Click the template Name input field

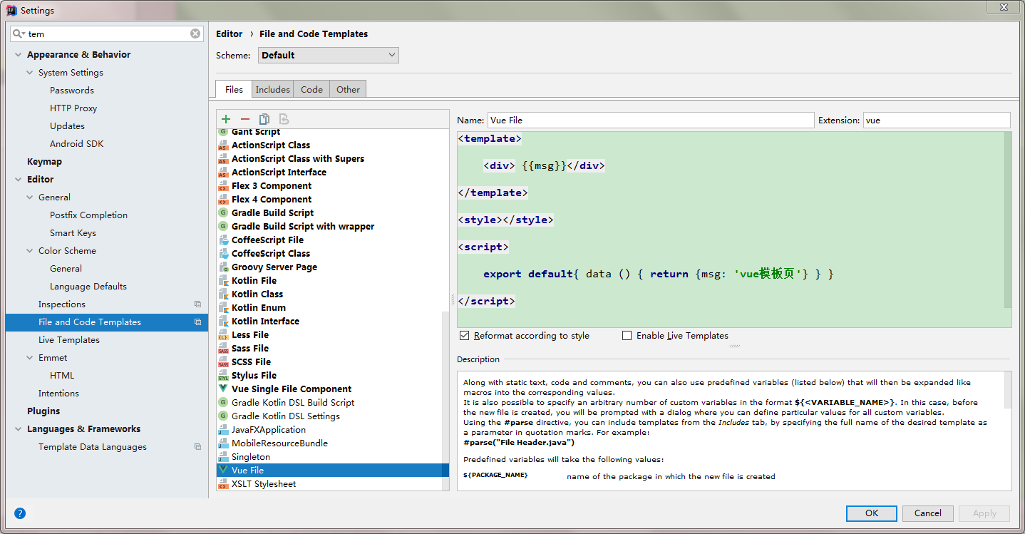point(651,120)
